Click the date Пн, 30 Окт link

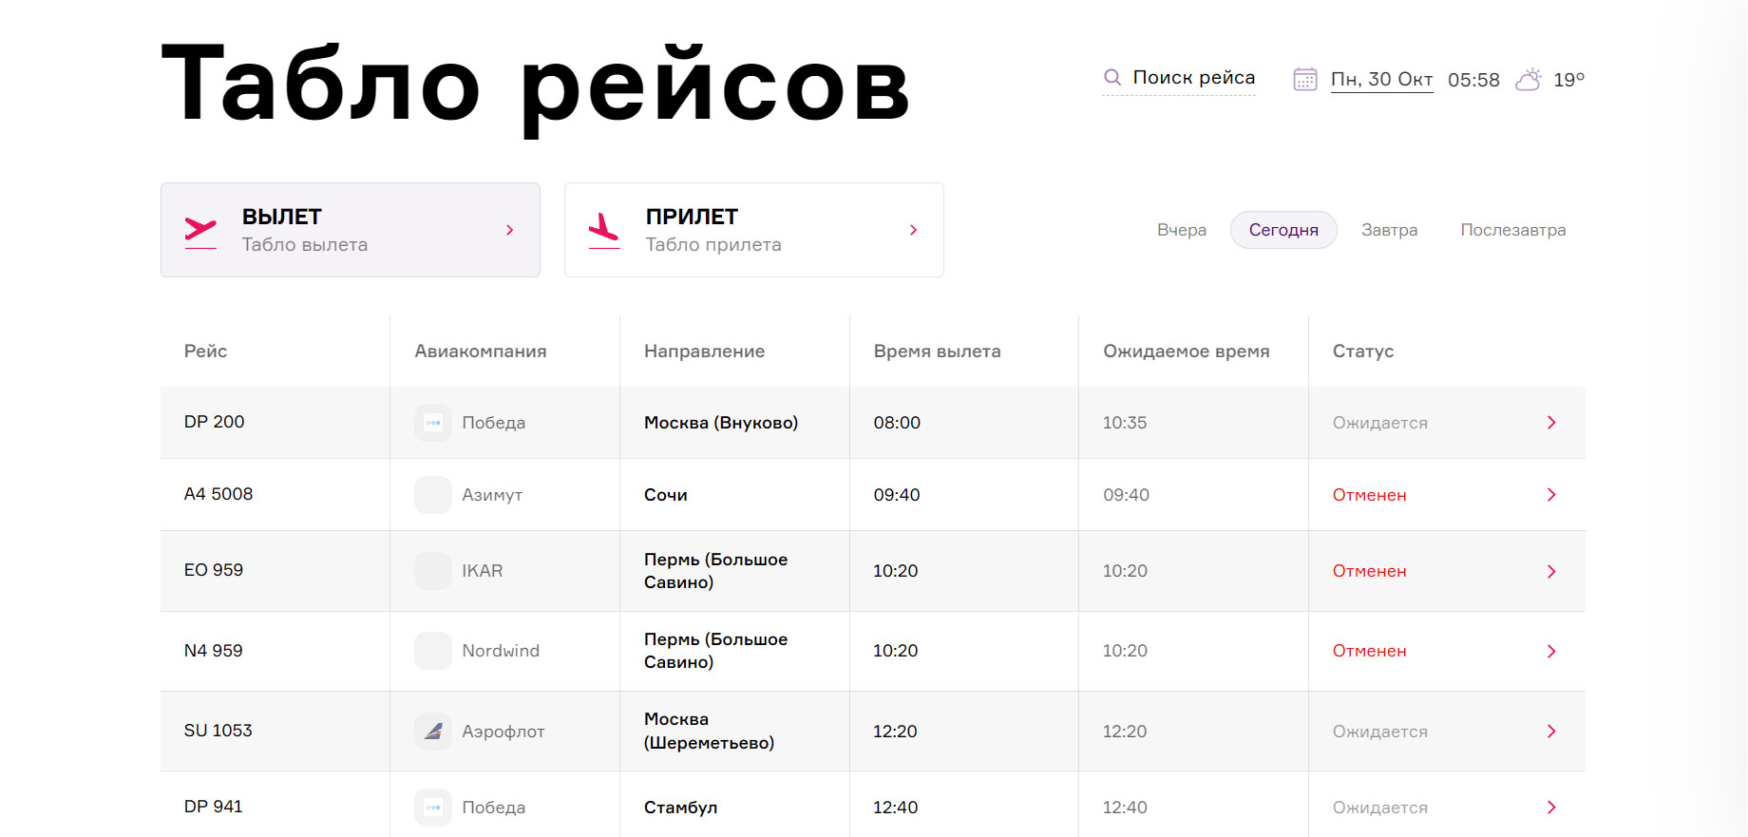click(x=1381, y=80)
